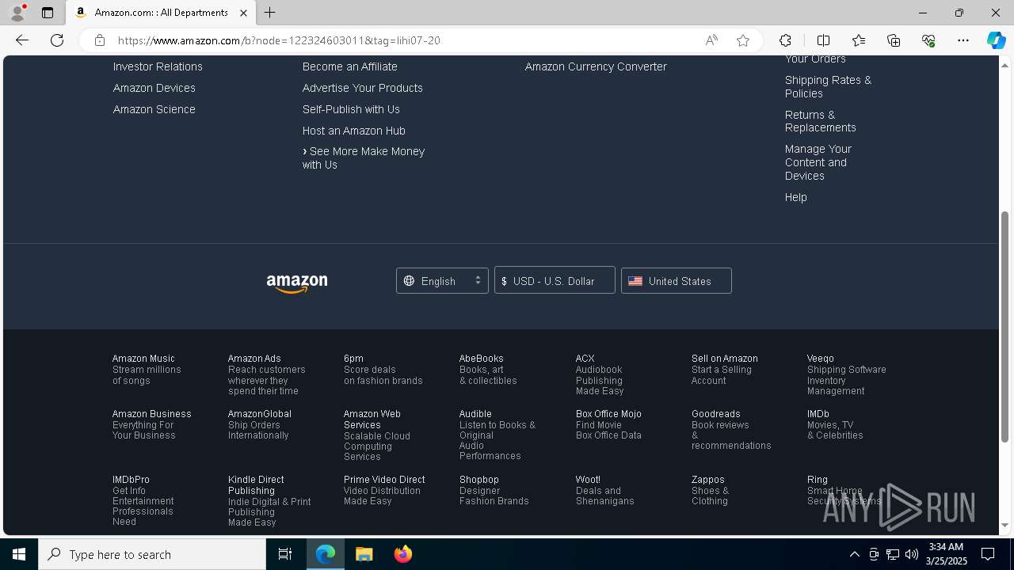Screen dimensions: 1014x570
Task: Close the Amazon.com tab
Action: (x=243, y=13)
